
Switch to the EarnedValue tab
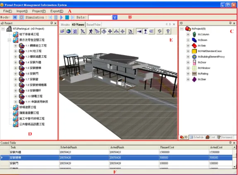point(94,24)
